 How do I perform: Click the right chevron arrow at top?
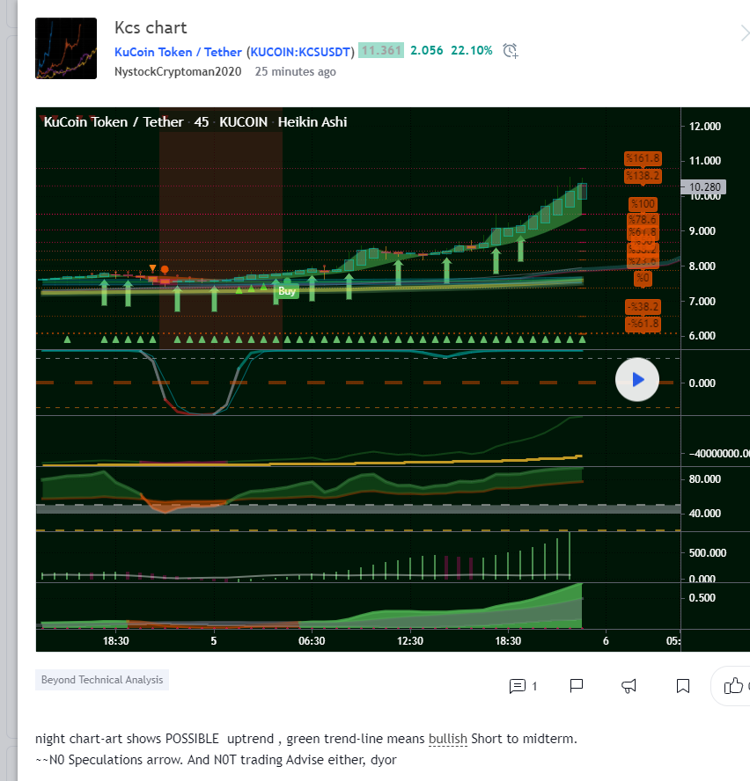click(744, 34)
